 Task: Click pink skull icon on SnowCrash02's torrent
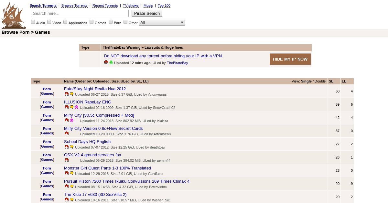[x=77, y=107]
